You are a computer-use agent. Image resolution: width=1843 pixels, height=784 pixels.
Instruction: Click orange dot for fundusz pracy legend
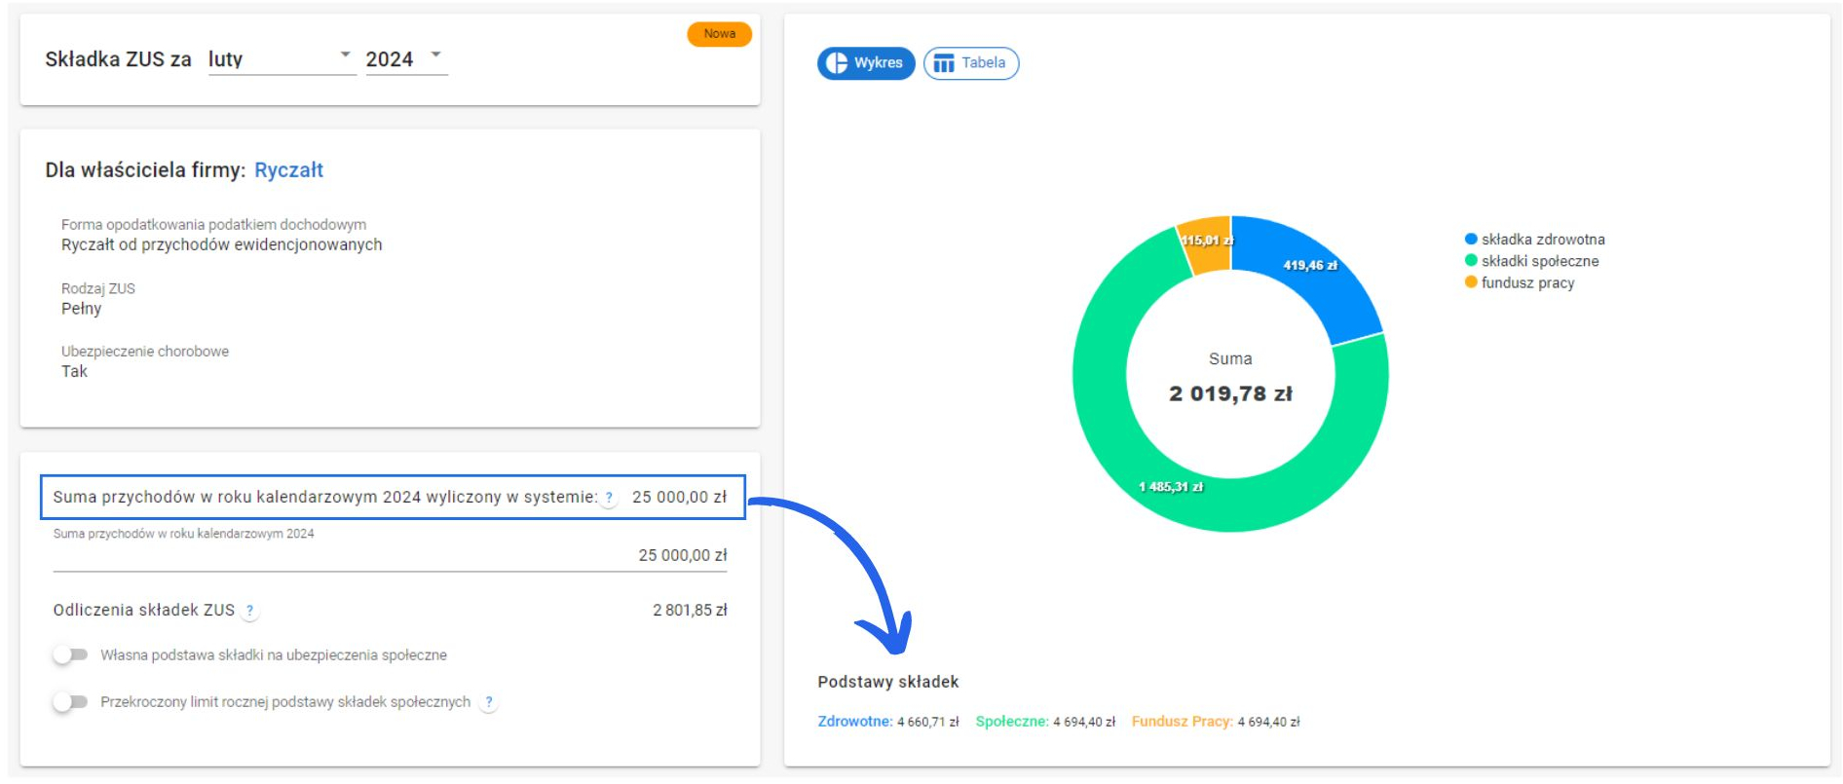point(1471,282)
